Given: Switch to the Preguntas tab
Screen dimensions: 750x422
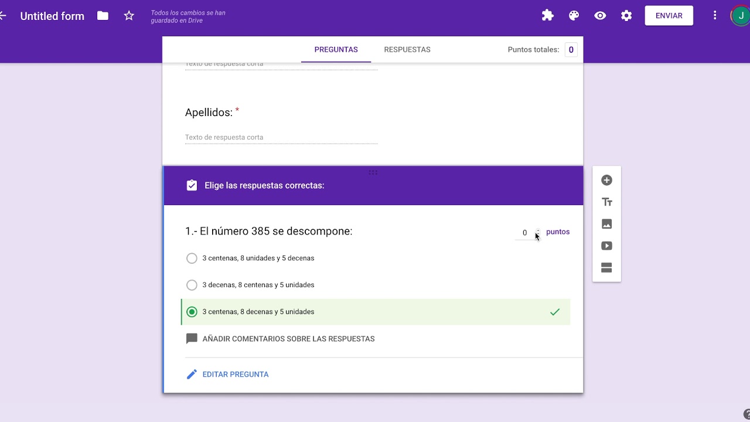Looking at the screenshot, I should click(x=336, y=50).
